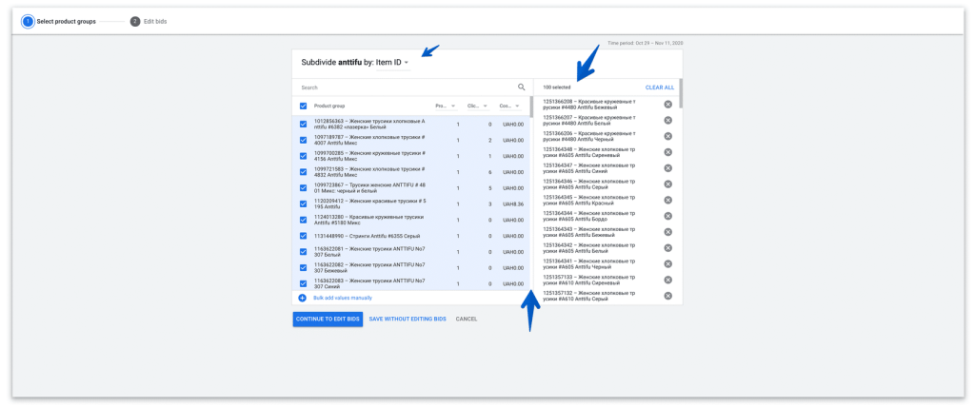The height and width of the screenshot is (407, 975).
Task: Remove item 1251366208 from selected list
Action: point(667,105)
